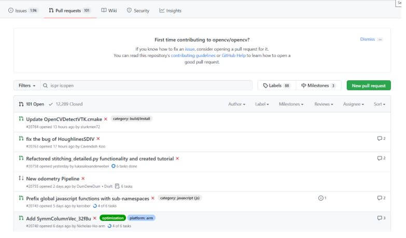The width and height of the screenshot is (406, 238).
Task: Click failed status X beside Prefix global javascript PR
Action: coord(153,198)
